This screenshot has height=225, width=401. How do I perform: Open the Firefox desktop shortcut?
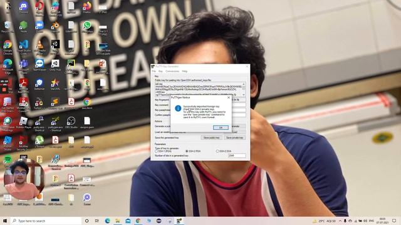[87, 7]
